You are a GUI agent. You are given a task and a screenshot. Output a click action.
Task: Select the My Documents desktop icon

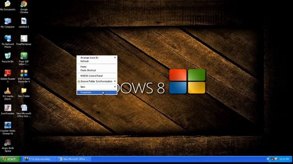pyautogui.click(x=8, y=5)
